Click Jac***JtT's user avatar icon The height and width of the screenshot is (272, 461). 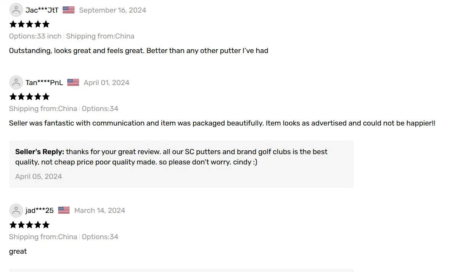coord(16,10)
